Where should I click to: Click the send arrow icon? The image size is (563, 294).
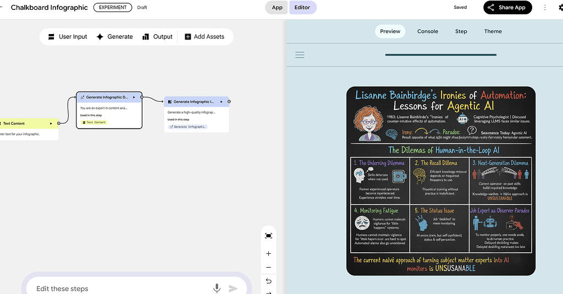[x=233, y=289]
